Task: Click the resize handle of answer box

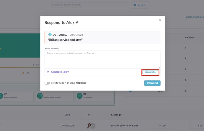Action: 159,67
